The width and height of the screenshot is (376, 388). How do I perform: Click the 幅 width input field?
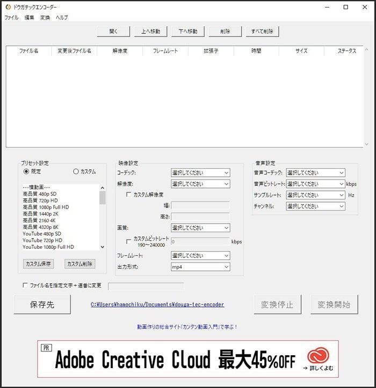coord(200,205)
